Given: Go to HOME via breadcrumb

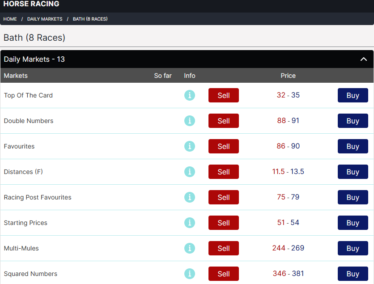Looking at the screenshot, I should 10,19.
